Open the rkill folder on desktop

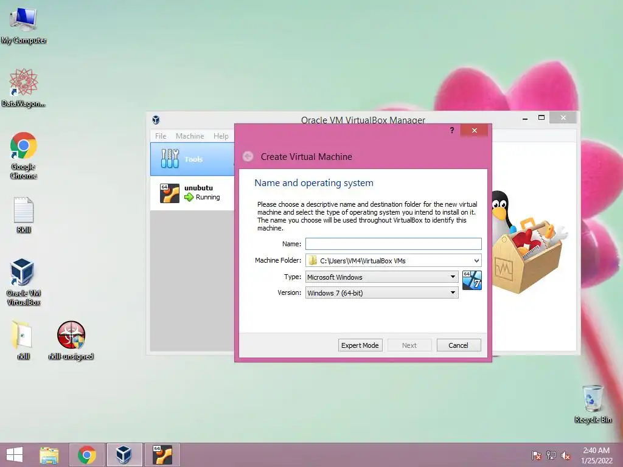pos(23,339)
